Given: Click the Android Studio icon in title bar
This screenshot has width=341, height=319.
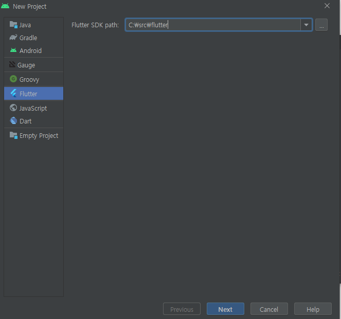Looking at the screenshot, I should (x=5, y=6).
